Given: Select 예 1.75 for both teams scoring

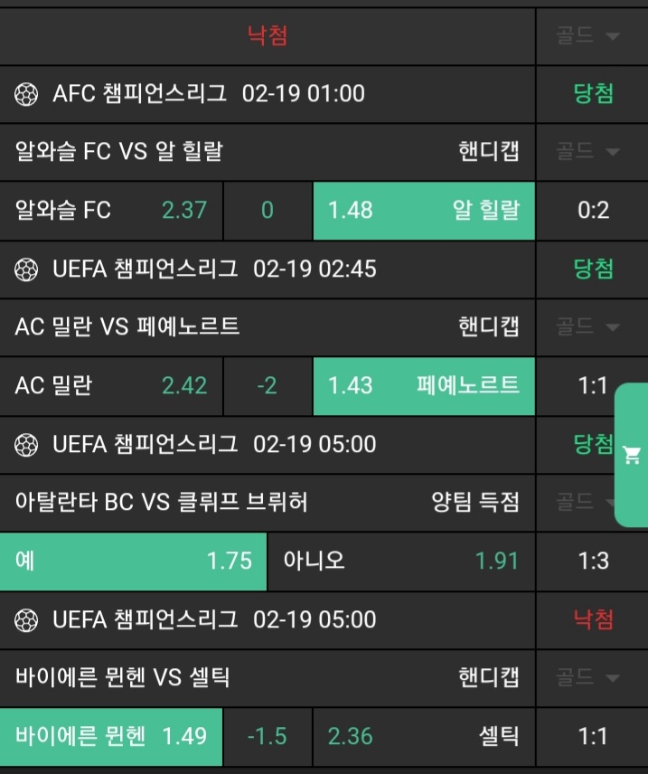Looking at the screenshot, I should 134,561.
